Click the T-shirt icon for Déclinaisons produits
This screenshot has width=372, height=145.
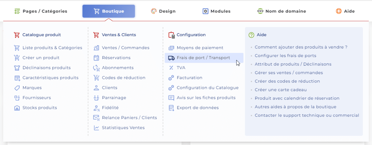click(17, 68)
